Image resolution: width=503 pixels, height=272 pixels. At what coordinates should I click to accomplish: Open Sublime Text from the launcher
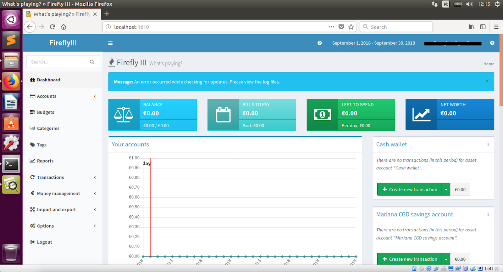point(11,40)
